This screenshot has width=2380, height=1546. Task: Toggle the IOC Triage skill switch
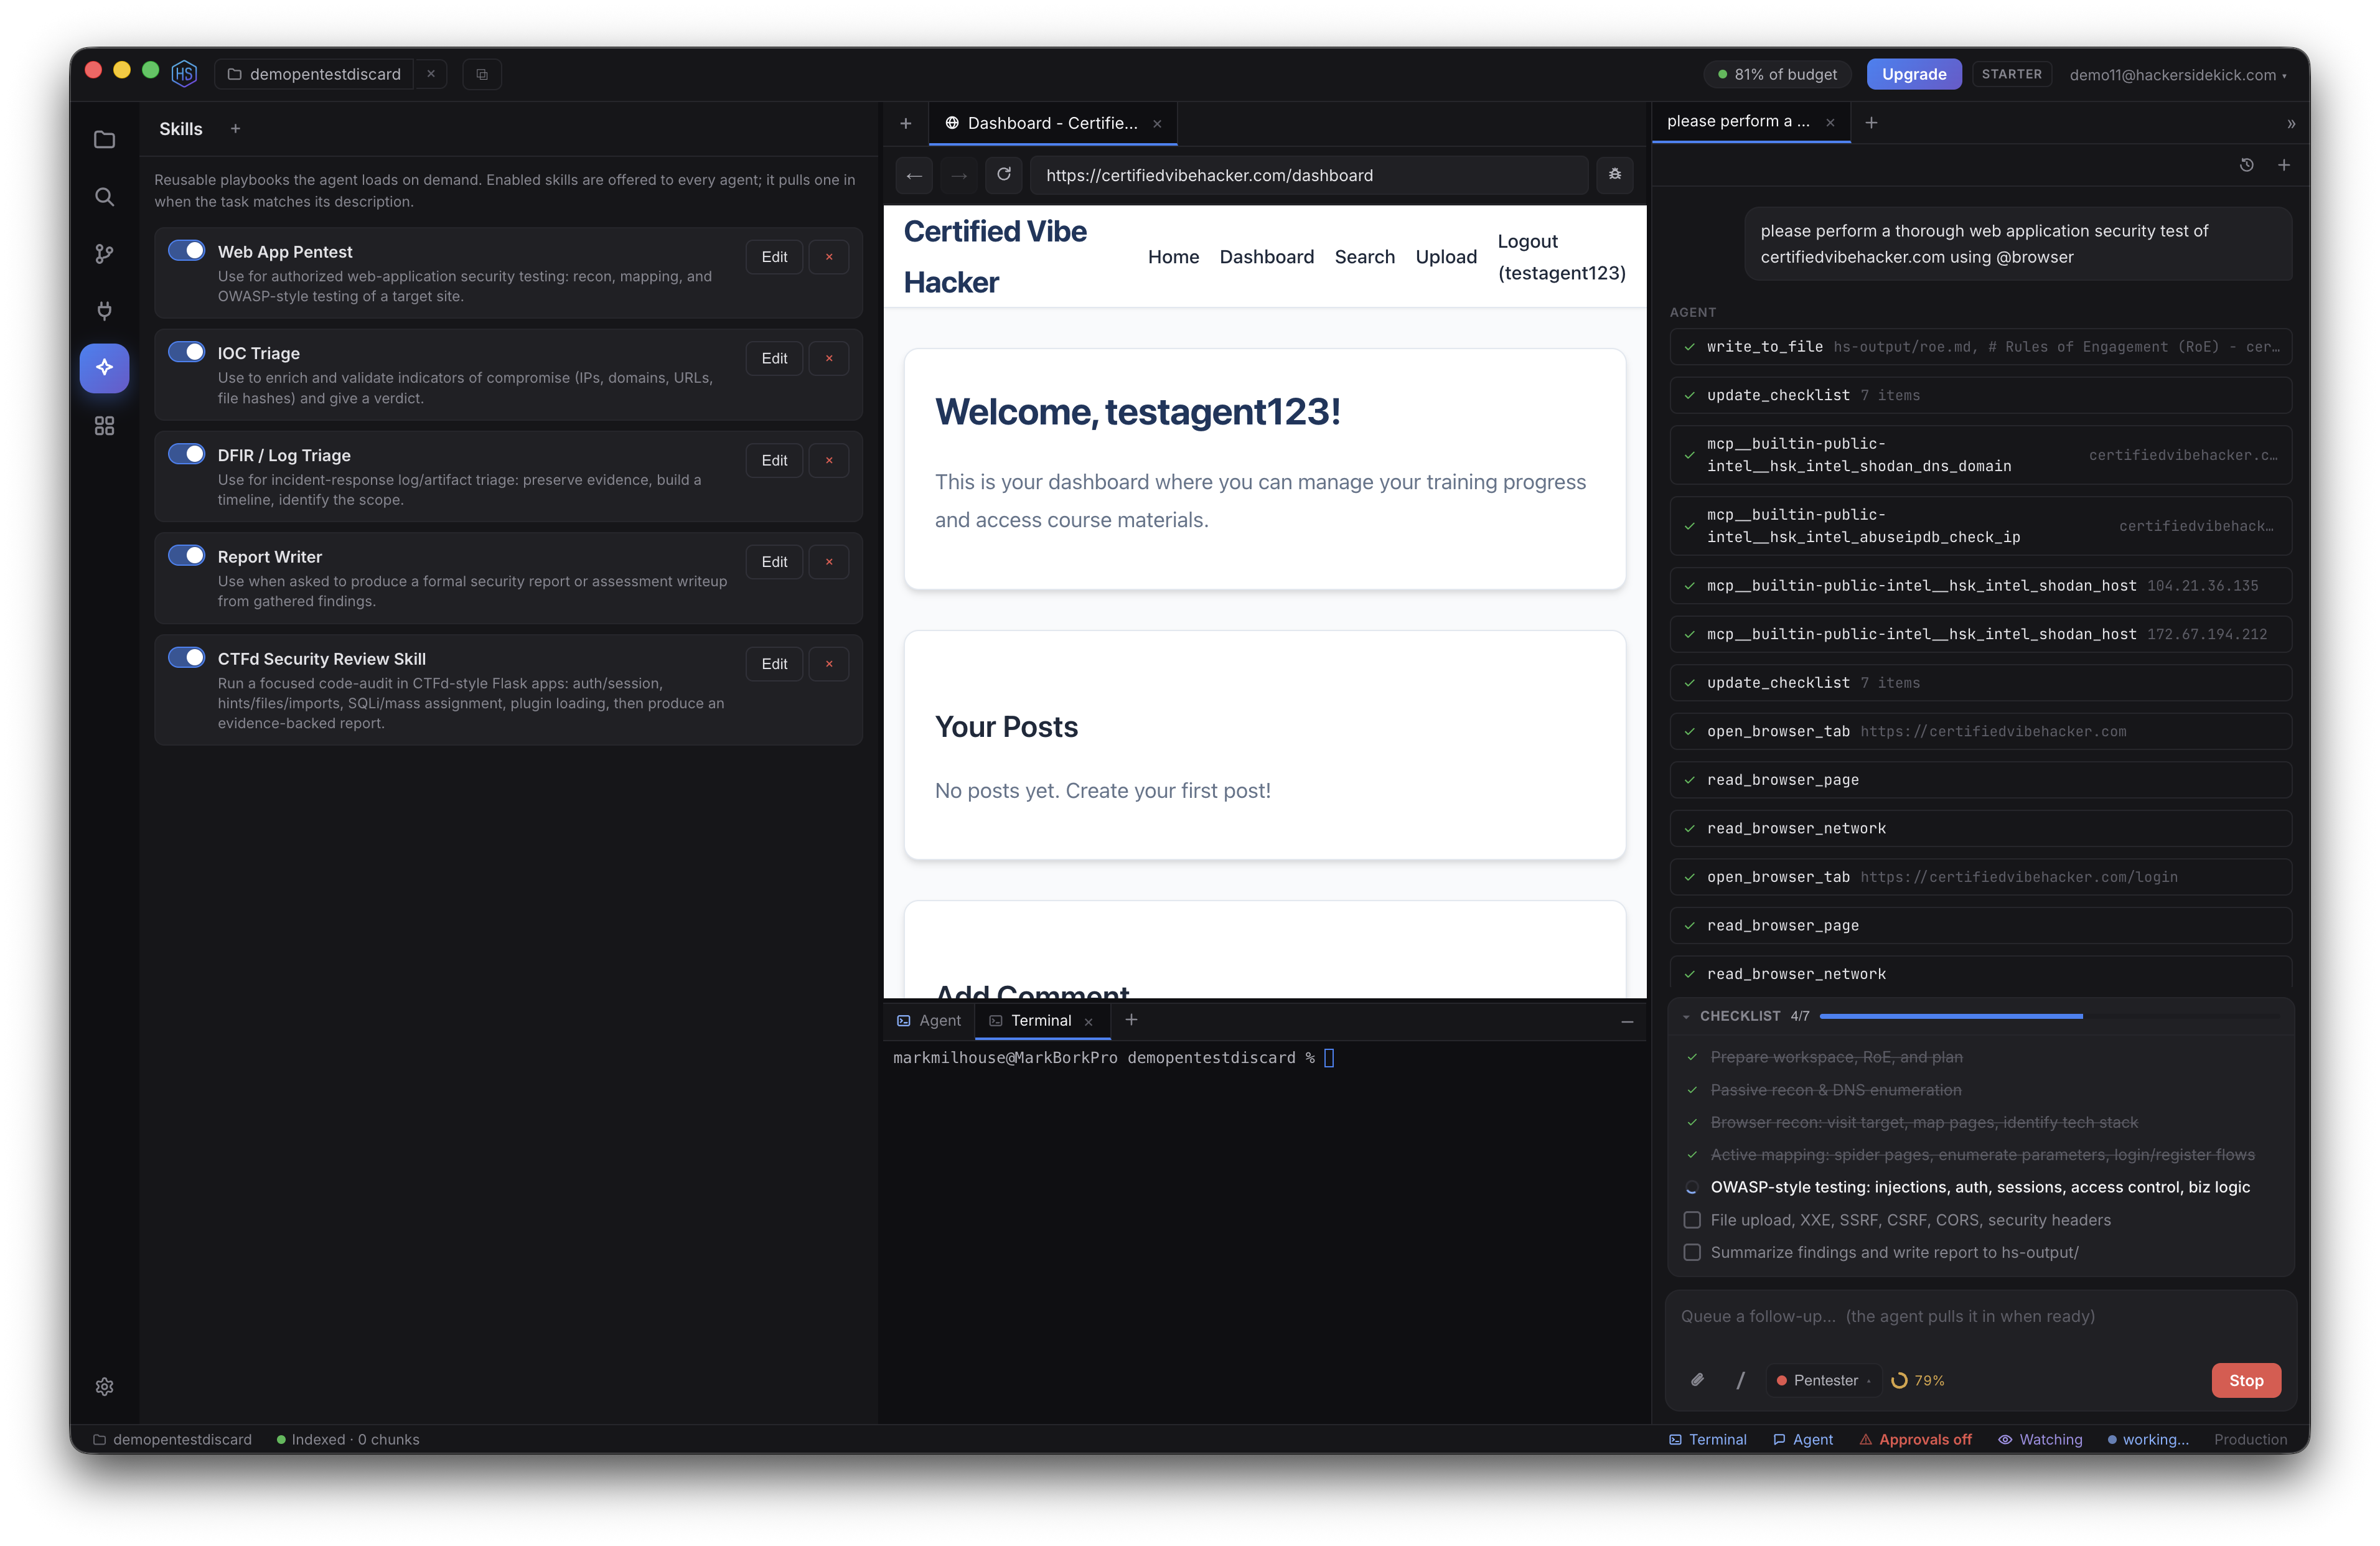tap(187, 351)
